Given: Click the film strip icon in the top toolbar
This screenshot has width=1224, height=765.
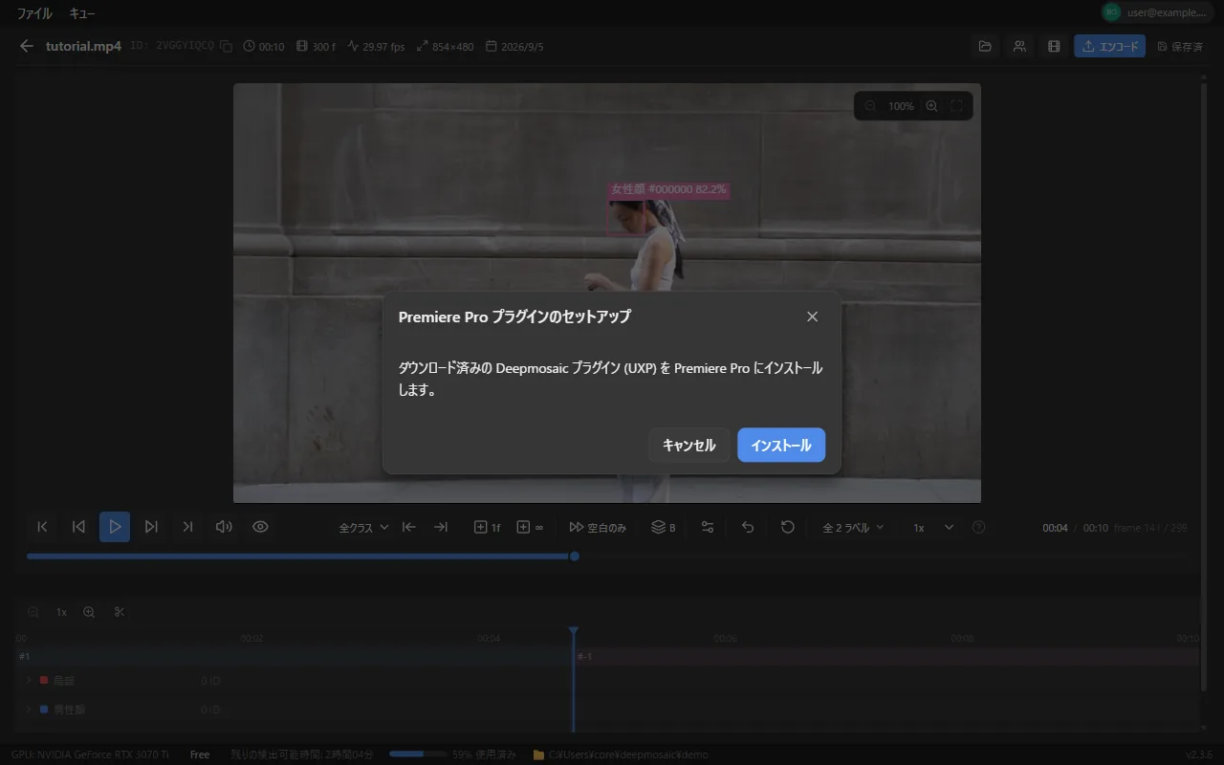Looking at the screenshot, I should [1054, 46].
